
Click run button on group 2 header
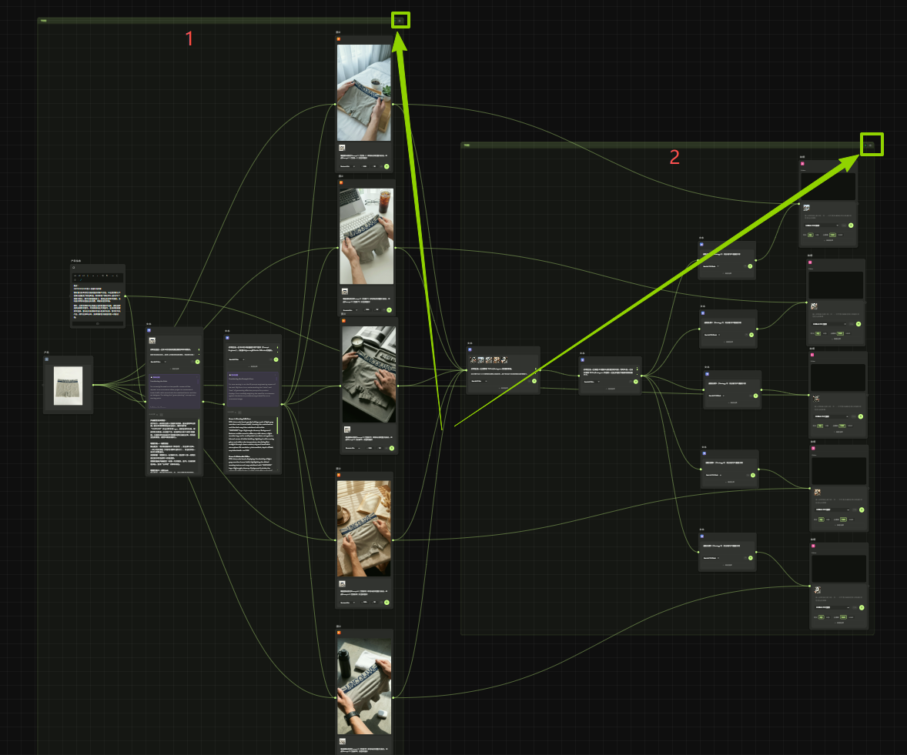click(871, 145)
